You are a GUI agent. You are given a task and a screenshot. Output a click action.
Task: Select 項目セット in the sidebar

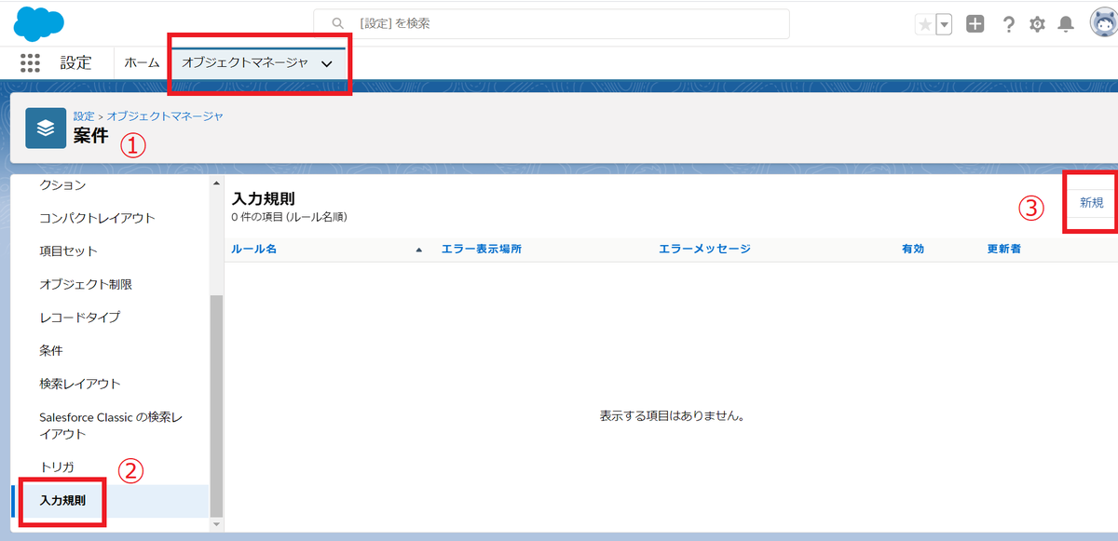tap(68, 251)
